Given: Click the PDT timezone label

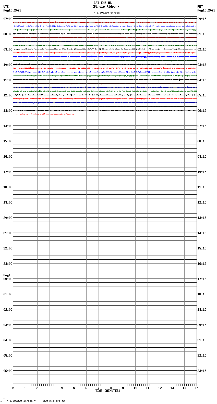Looking at the screenshot, I should click(x=200, y=7).
